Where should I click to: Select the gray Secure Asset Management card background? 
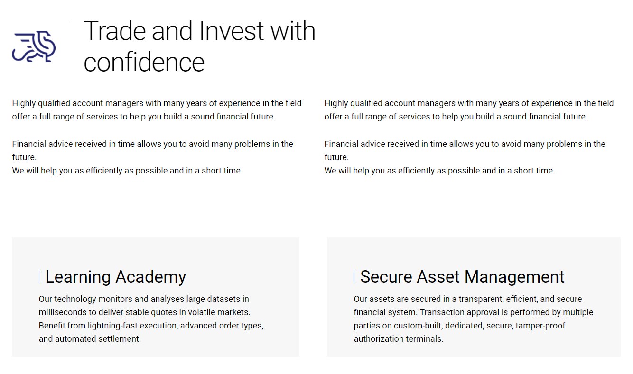click(474, 297)
